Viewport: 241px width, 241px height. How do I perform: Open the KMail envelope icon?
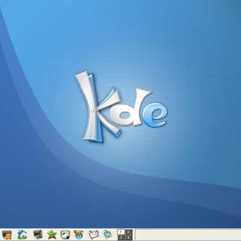(93, 234)
